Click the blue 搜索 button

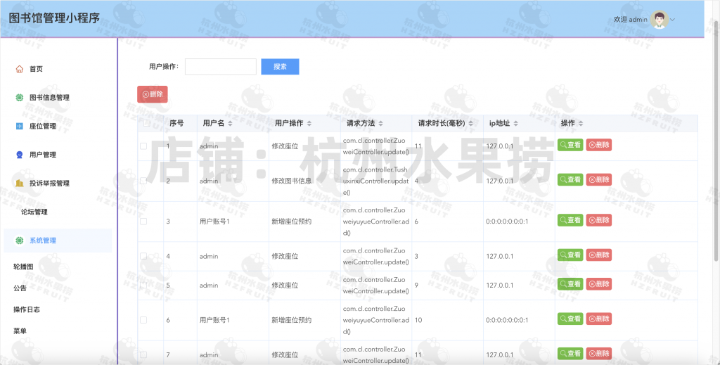(280, 67)
